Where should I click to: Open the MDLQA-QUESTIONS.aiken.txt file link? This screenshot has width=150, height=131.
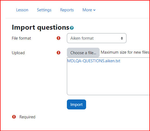(94, 61)
